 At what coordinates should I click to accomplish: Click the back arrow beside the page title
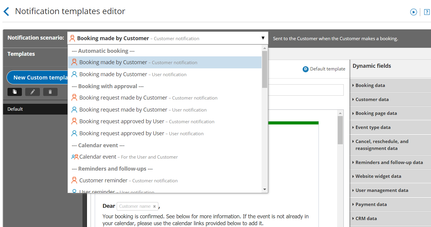tap(6, 12)
